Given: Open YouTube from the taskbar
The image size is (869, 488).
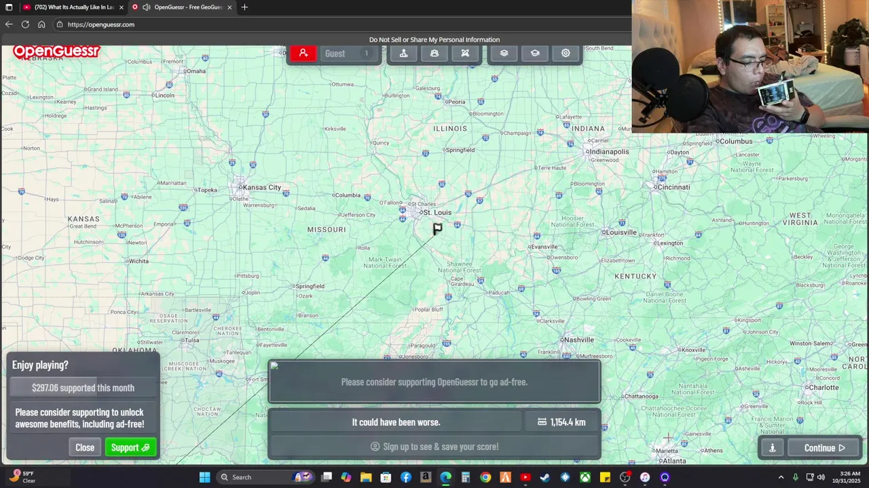Looking at the screenshot, I should (525, 477).
